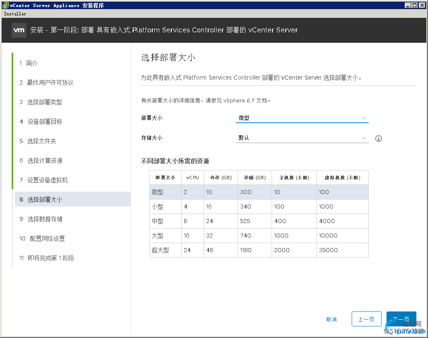Click the 取消 cancel button
The image size is (428, 338).
pyautogui.click(x=331, y=319)
